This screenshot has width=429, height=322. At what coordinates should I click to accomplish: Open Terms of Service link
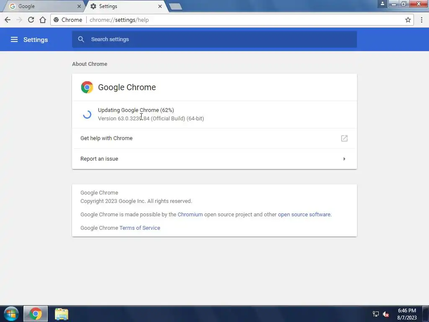pyautogui.click(x=140, y=228)
